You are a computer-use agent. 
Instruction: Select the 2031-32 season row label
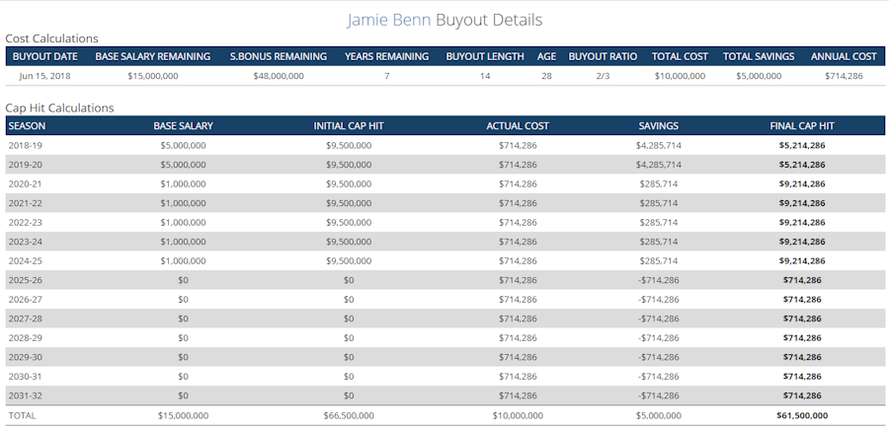pyautogui.click(x=25, y=395)
